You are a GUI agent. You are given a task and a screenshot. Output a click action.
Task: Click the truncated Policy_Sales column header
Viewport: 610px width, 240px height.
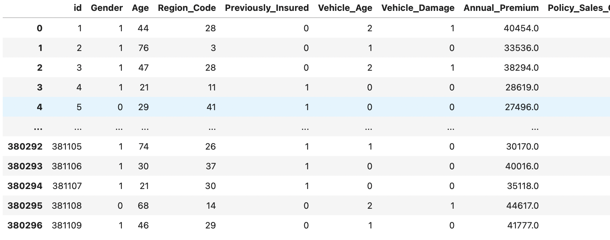(x=579, y=8)
